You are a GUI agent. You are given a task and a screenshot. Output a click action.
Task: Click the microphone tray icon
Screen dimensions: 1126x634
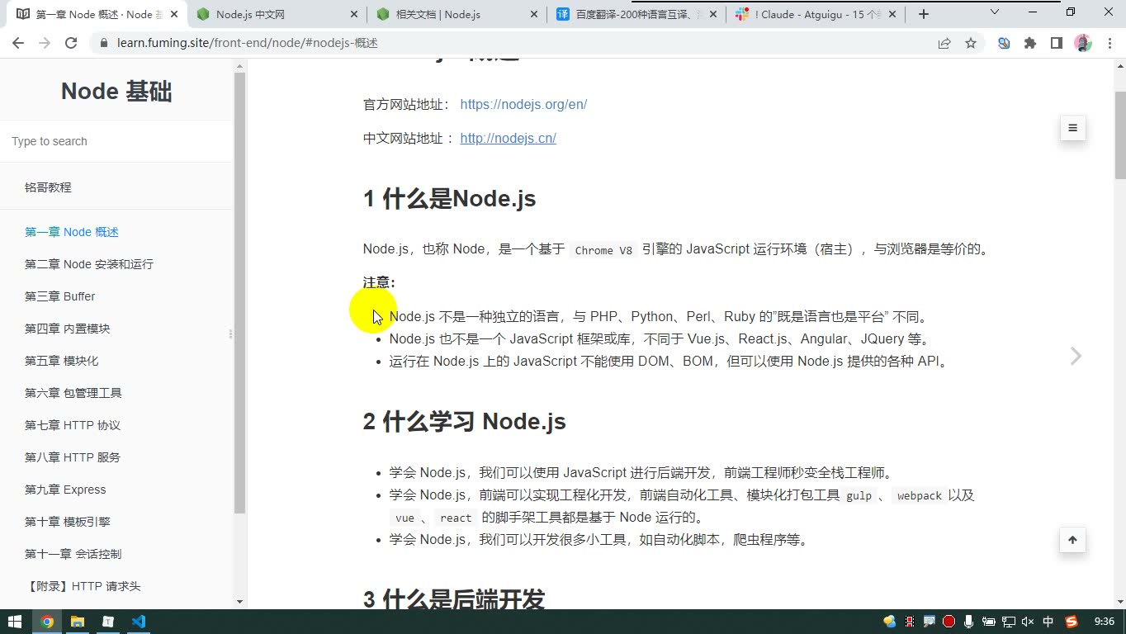(968, 622)
